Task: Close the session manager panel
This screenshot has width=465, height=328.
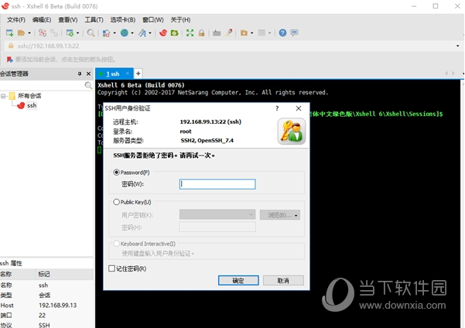Action: tap(88, 73)
